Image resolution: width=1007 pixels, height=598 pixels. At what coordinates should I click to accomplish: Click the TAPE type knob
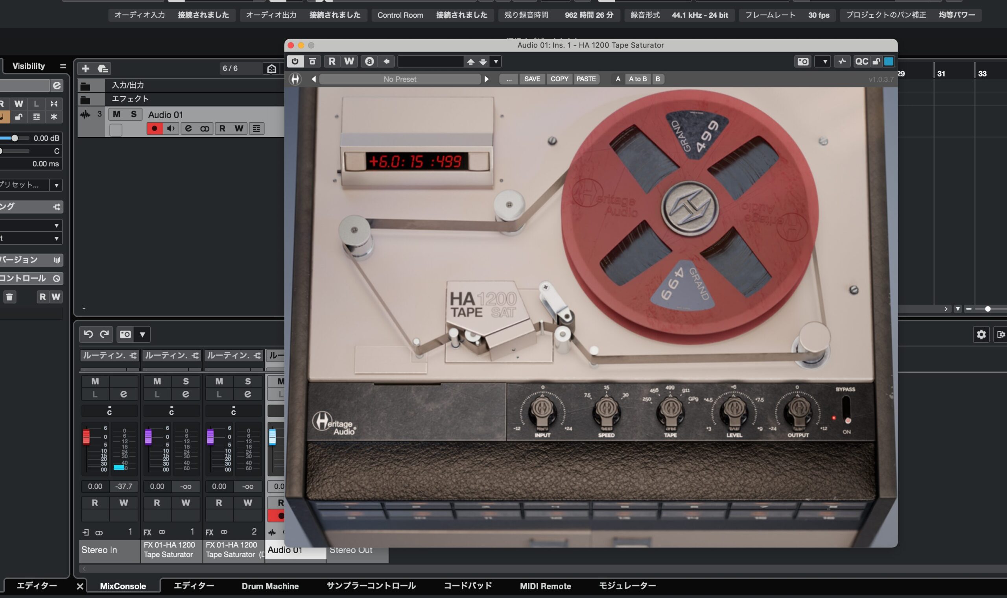(x=670, y=410)
